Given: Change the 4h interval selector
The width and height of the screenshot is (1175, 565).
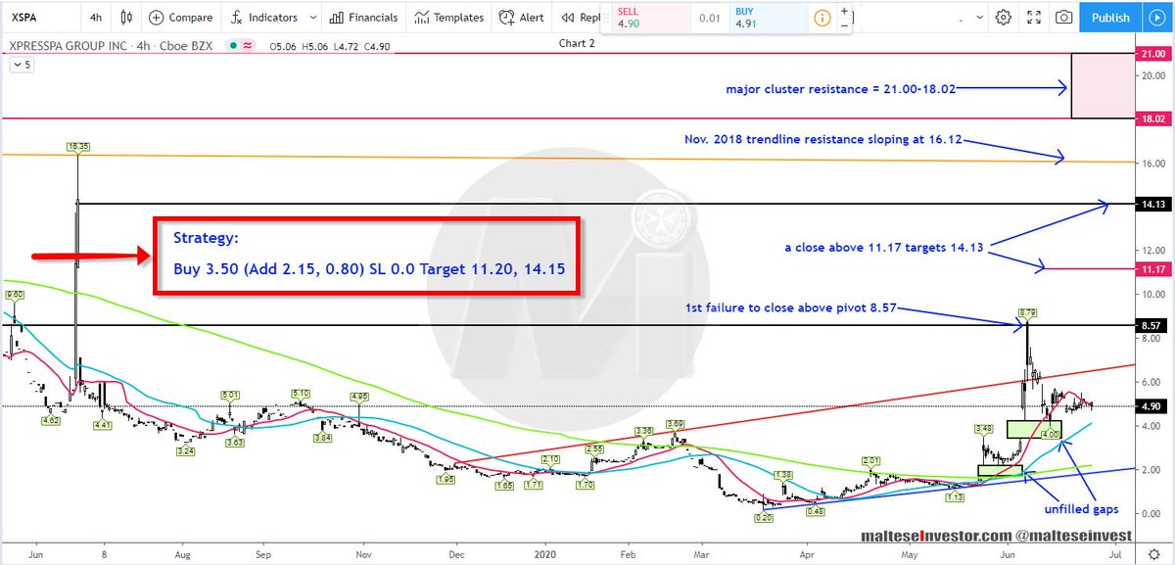Looking at the screenshot, I should tap(95, 18).
